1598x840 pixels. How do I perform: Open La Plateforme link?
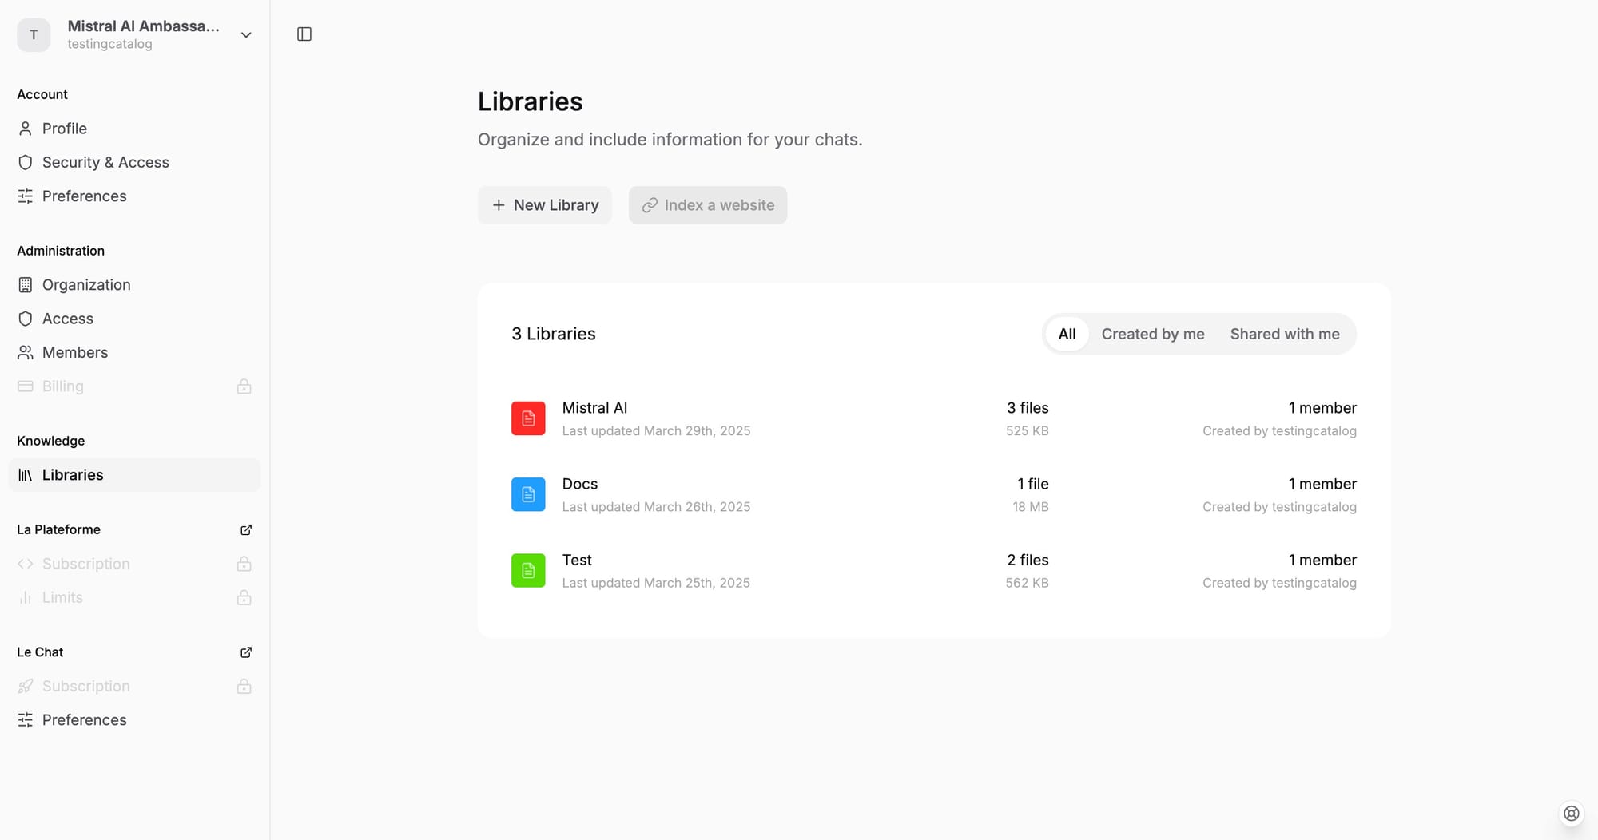(x=58, y=529)
